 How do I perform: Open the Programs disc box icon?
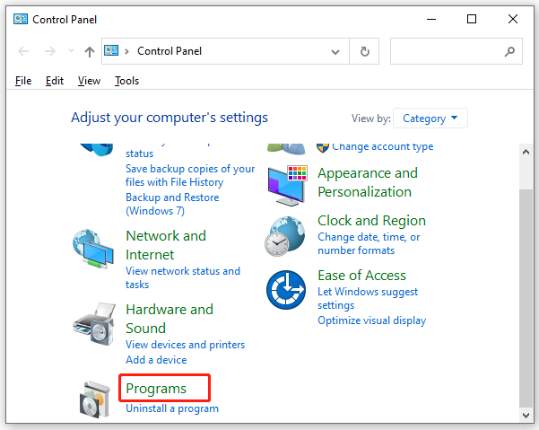pos(94,399)
